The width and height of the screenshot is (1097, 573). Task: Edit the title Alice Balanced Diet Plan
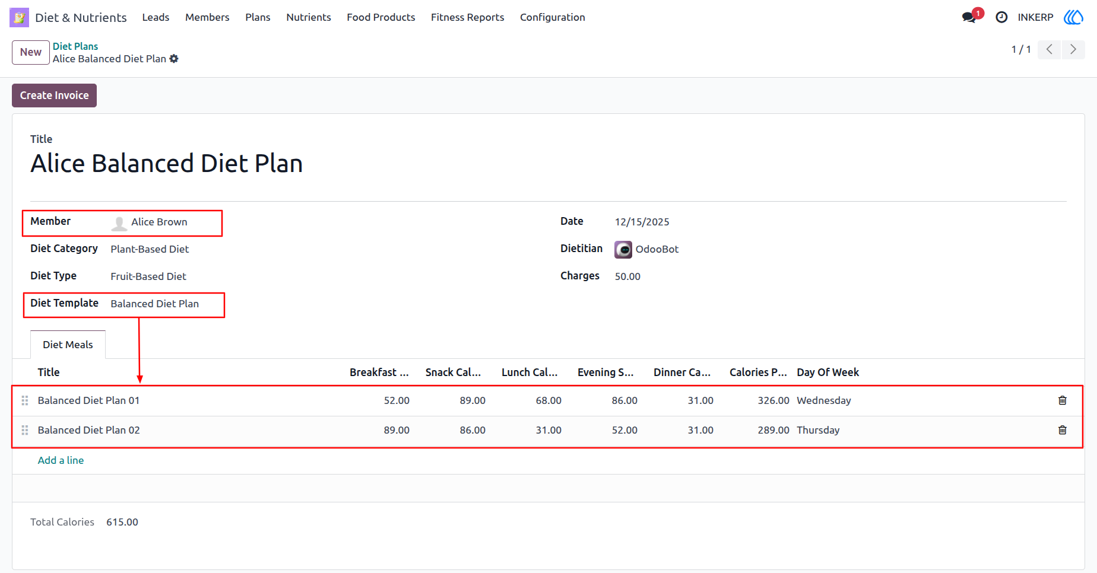(167, 164)
